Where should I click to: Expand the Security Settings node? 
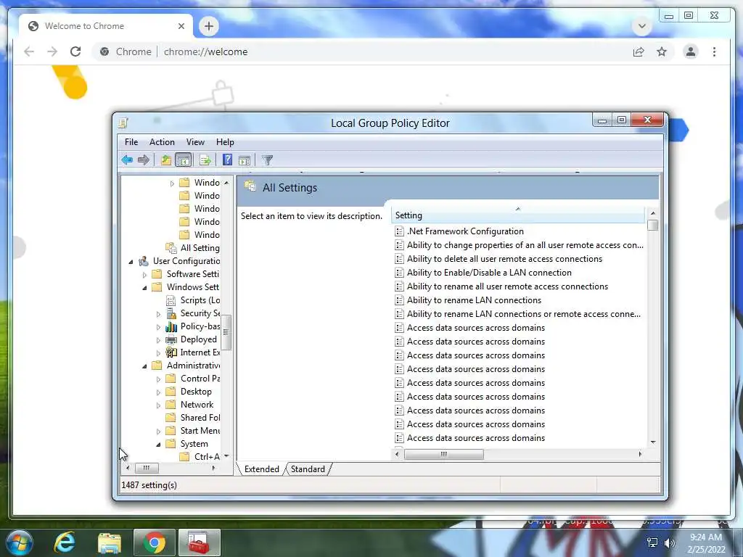(158, 314)
